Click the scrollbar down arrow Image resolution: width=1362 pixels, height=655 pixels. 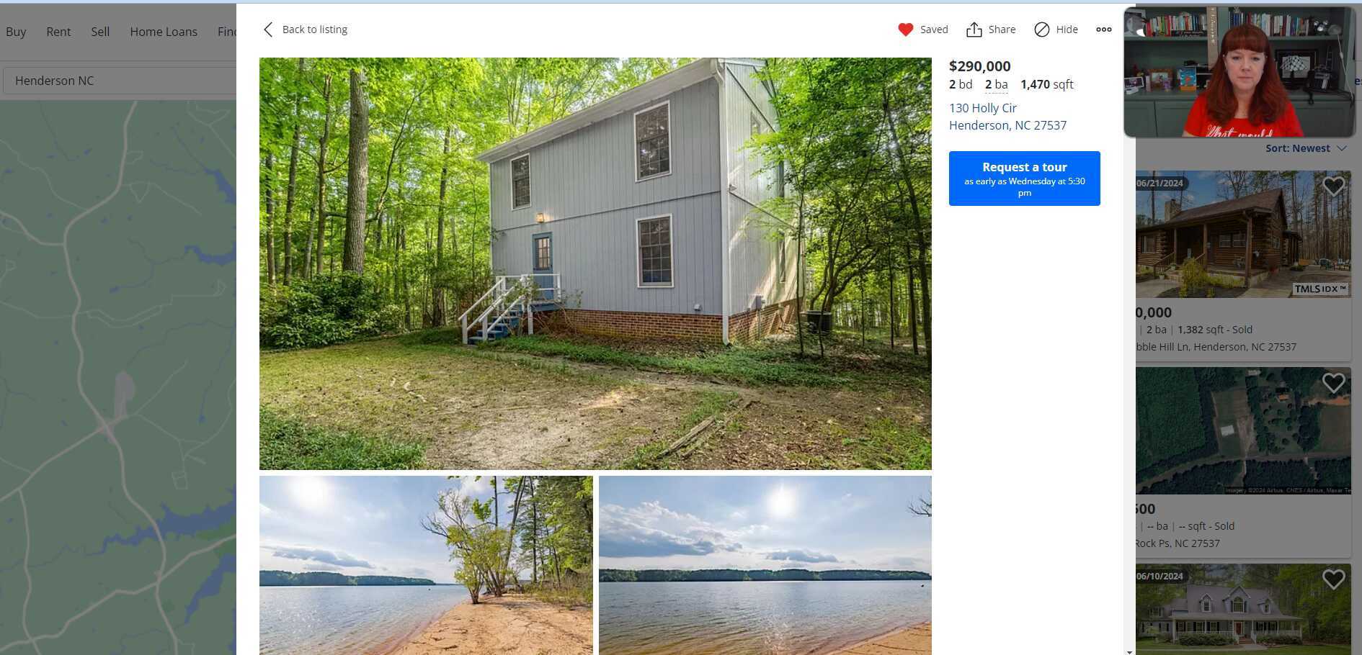tap(1129, 651)
